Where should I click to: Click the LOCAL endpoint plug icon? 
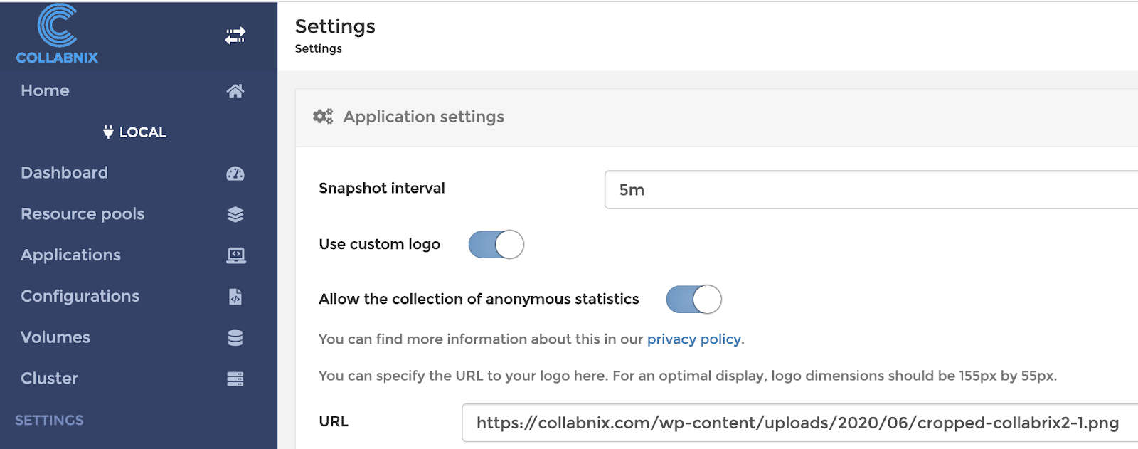point(108,132)
